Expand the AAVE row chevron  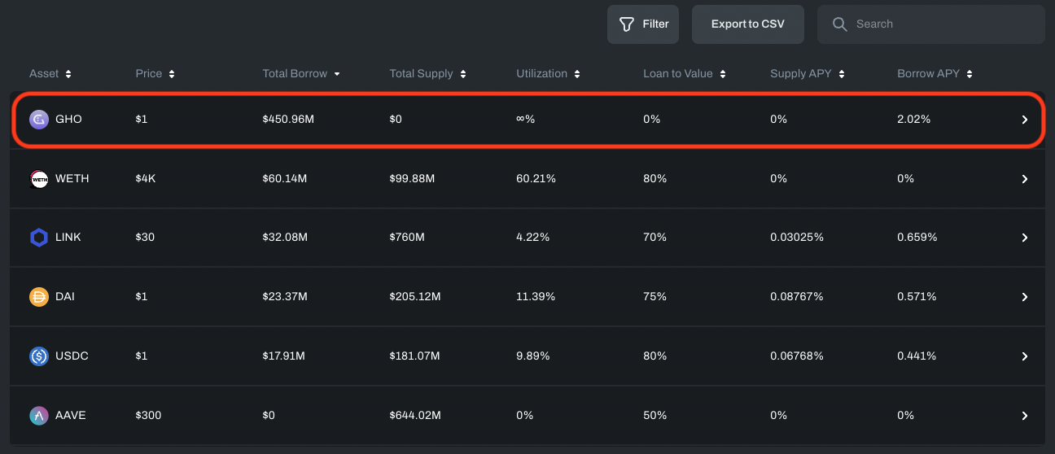tap(1025, 416)
